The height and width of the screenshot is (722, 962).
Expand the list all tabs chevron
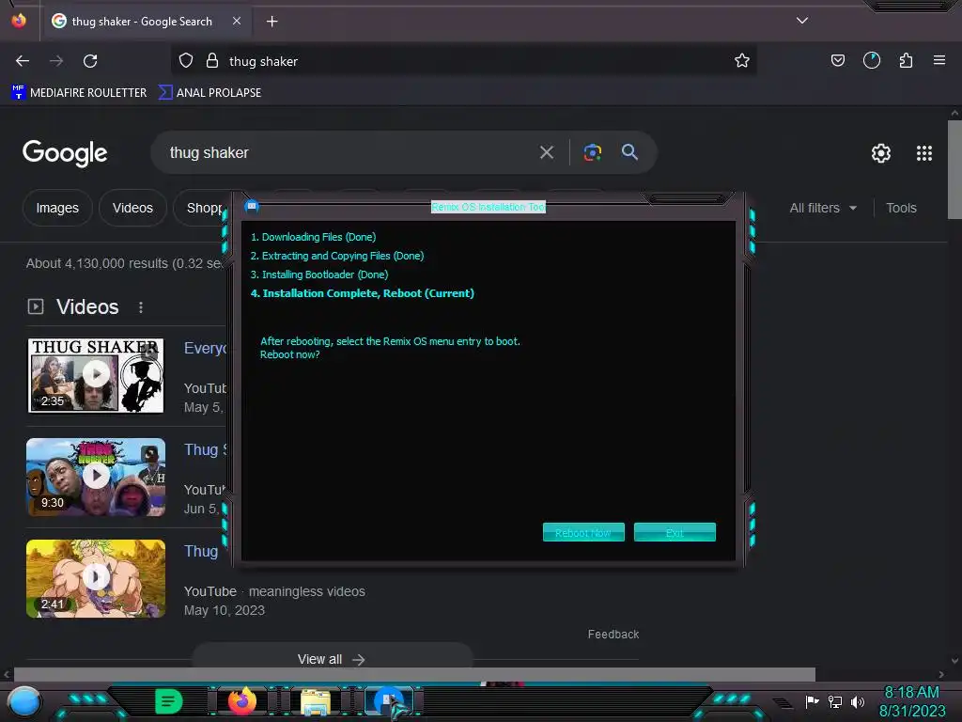tap(802, 21)
